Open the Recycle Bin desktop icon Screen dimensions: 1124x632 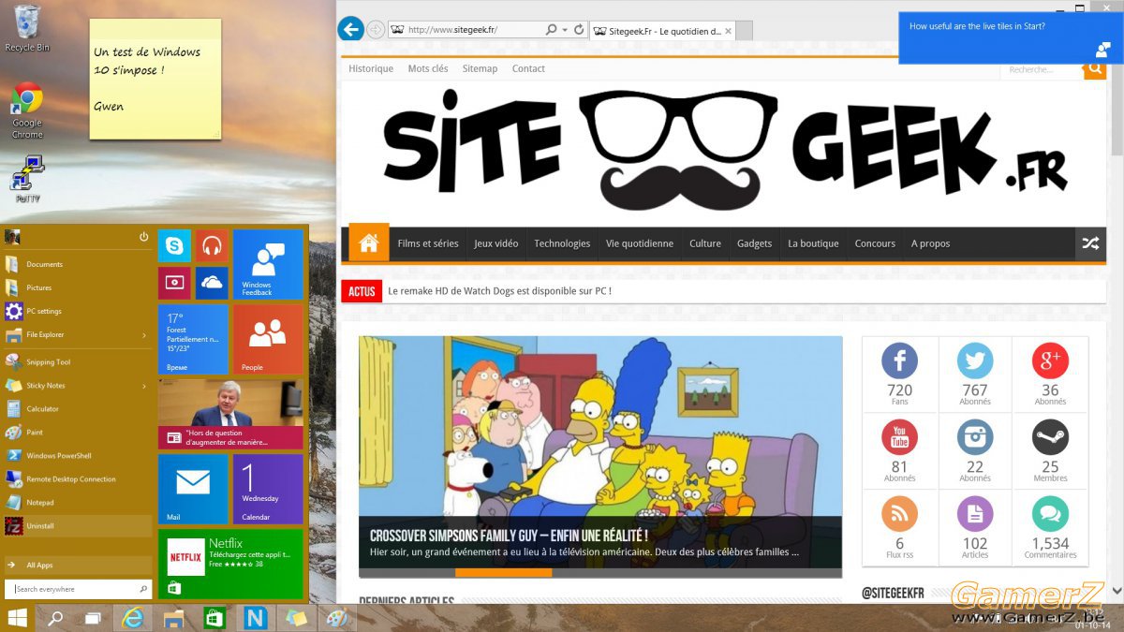pyautogui.click(x=27, y=28)
